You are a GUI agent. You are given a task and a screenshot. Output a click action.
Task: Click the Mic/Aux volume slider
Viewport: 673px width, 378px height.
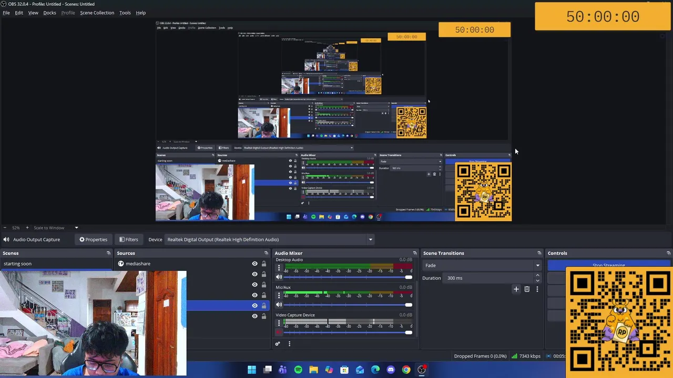[348, 305]
